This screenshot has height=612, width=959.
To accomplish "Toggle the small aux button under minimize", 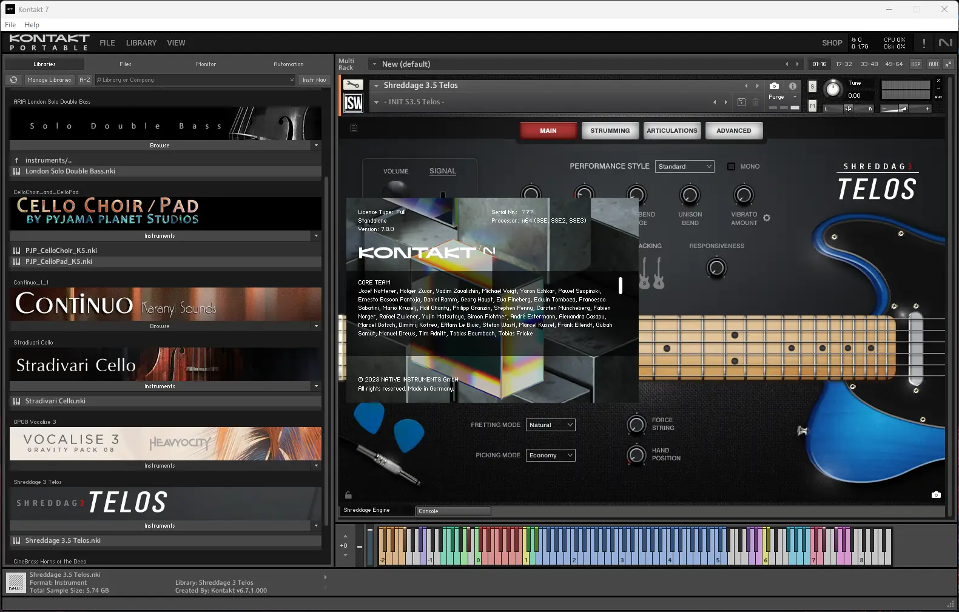I will pyautogui.click(x=938, y=97).
